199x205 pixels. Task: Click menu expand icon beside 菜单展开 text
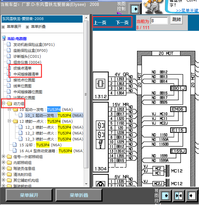3,27
